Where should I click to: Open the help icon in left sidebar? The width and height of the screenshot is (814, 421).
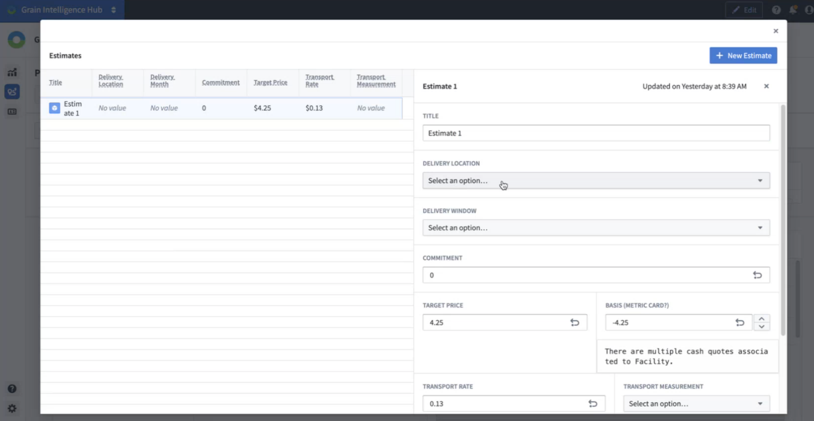point(12,389)
